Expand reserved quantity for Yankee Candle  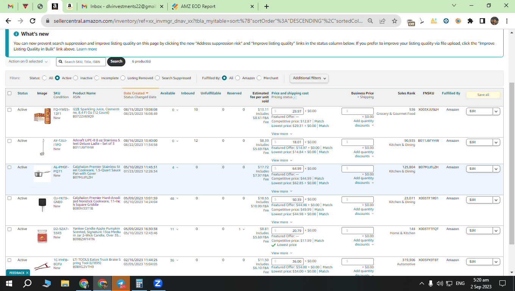242,229
